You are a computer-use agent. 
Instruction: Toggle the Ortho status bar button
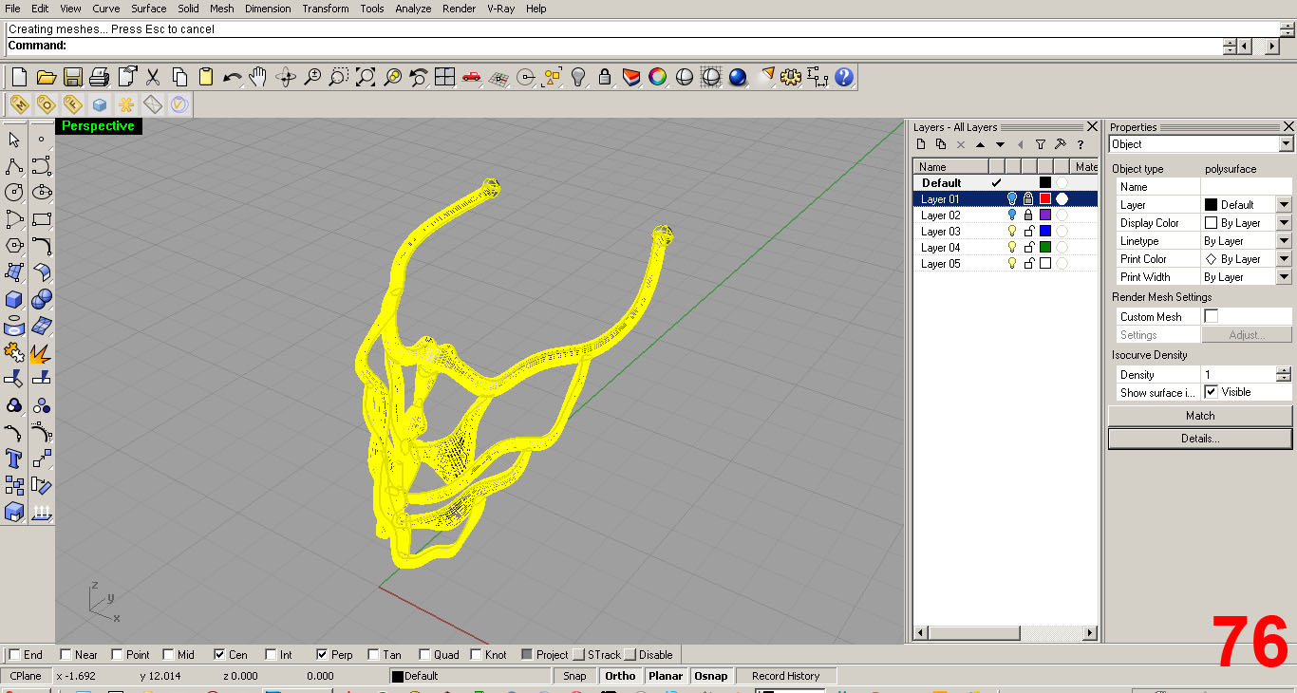(620, 676)
